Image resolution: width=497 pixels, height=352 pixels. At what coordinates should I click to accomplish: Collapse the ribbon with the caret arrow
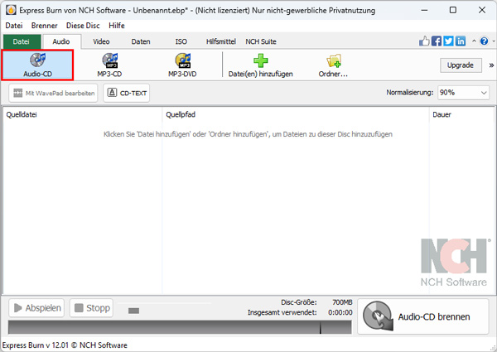(474, 41)
